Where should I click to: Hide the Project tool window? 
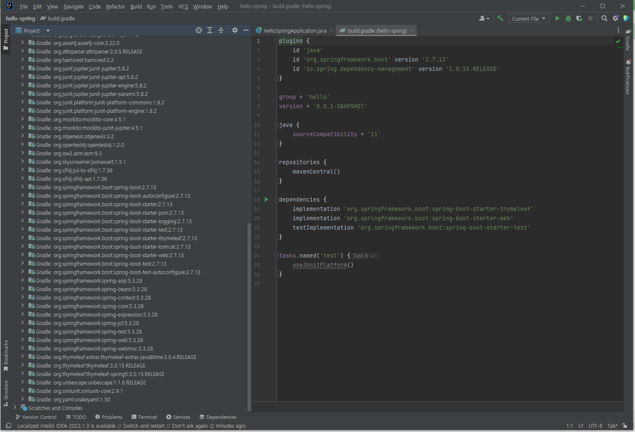coord(246,30)
